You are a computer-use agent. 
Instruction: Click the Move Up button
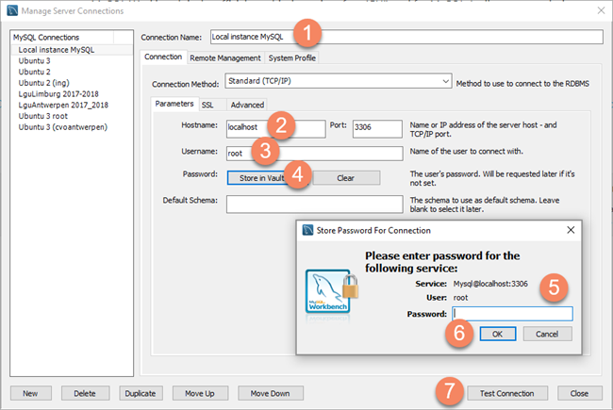[200, 393]
